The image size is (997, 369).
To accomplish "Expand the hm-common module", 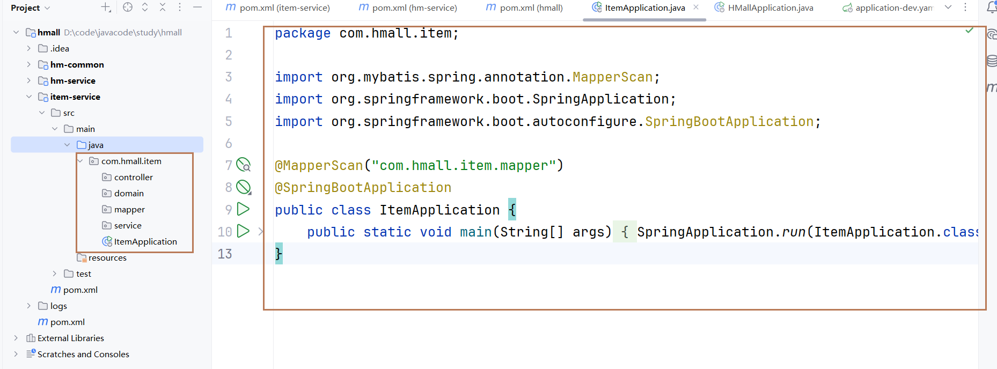I will click(x=29, y=64).
